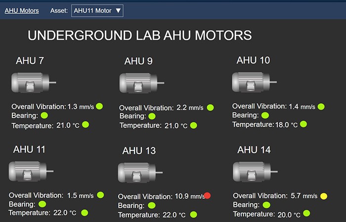The height and width of the screenshot is (222, 346).
Task: Click the Asset dropdown arrow
Action: [x=118, y=10]
